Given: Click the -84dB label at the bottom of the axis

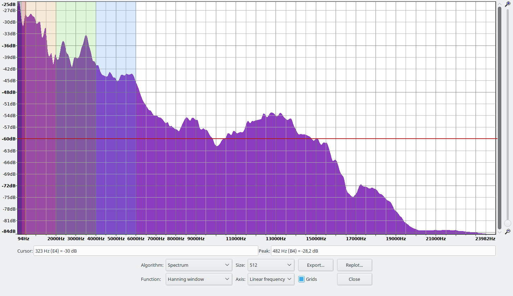Looking at the screenshot, I should point(9,231).
